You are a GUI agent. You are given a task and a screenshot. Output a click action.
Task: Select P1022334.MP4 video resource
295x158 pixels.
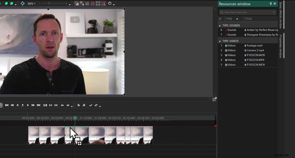tap(248, 60)
